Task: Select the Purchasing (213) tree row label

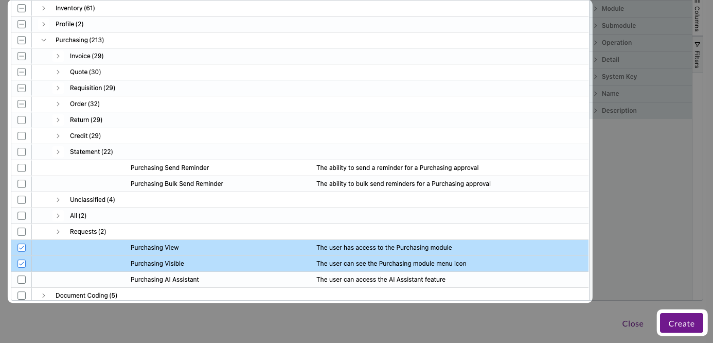Action: (x=80, y=40)
